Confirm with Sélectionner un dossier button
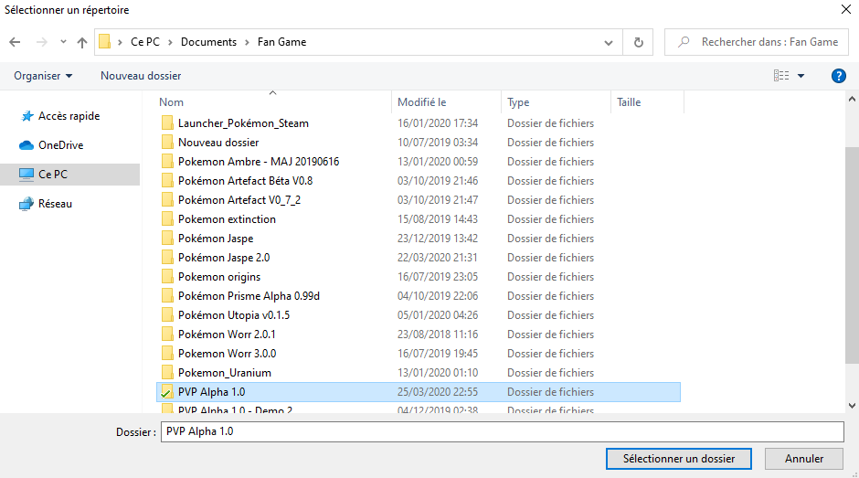Image resolution: width=859 pixels, height=478 pixels. pos(679,459)
